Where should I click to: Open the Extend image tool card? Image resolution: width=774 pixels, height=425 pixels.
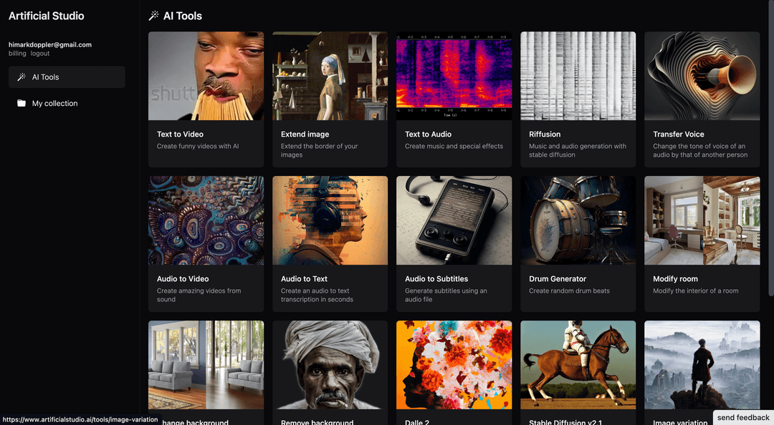coord(330,99)
